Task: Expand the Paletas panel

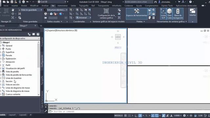Action: click(x=141, y=22)
